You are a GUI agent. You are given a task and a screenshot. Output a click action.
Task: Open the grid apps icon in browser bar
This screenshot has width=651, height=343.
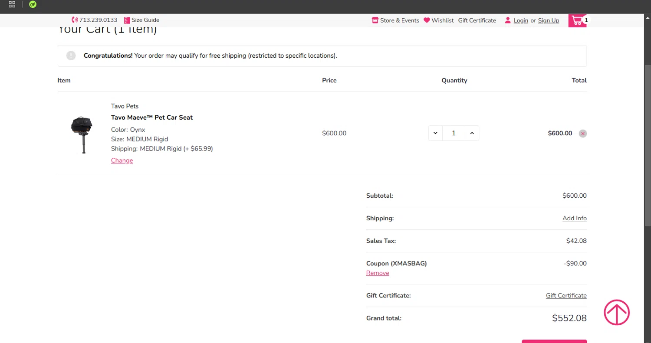click(12, 5)
